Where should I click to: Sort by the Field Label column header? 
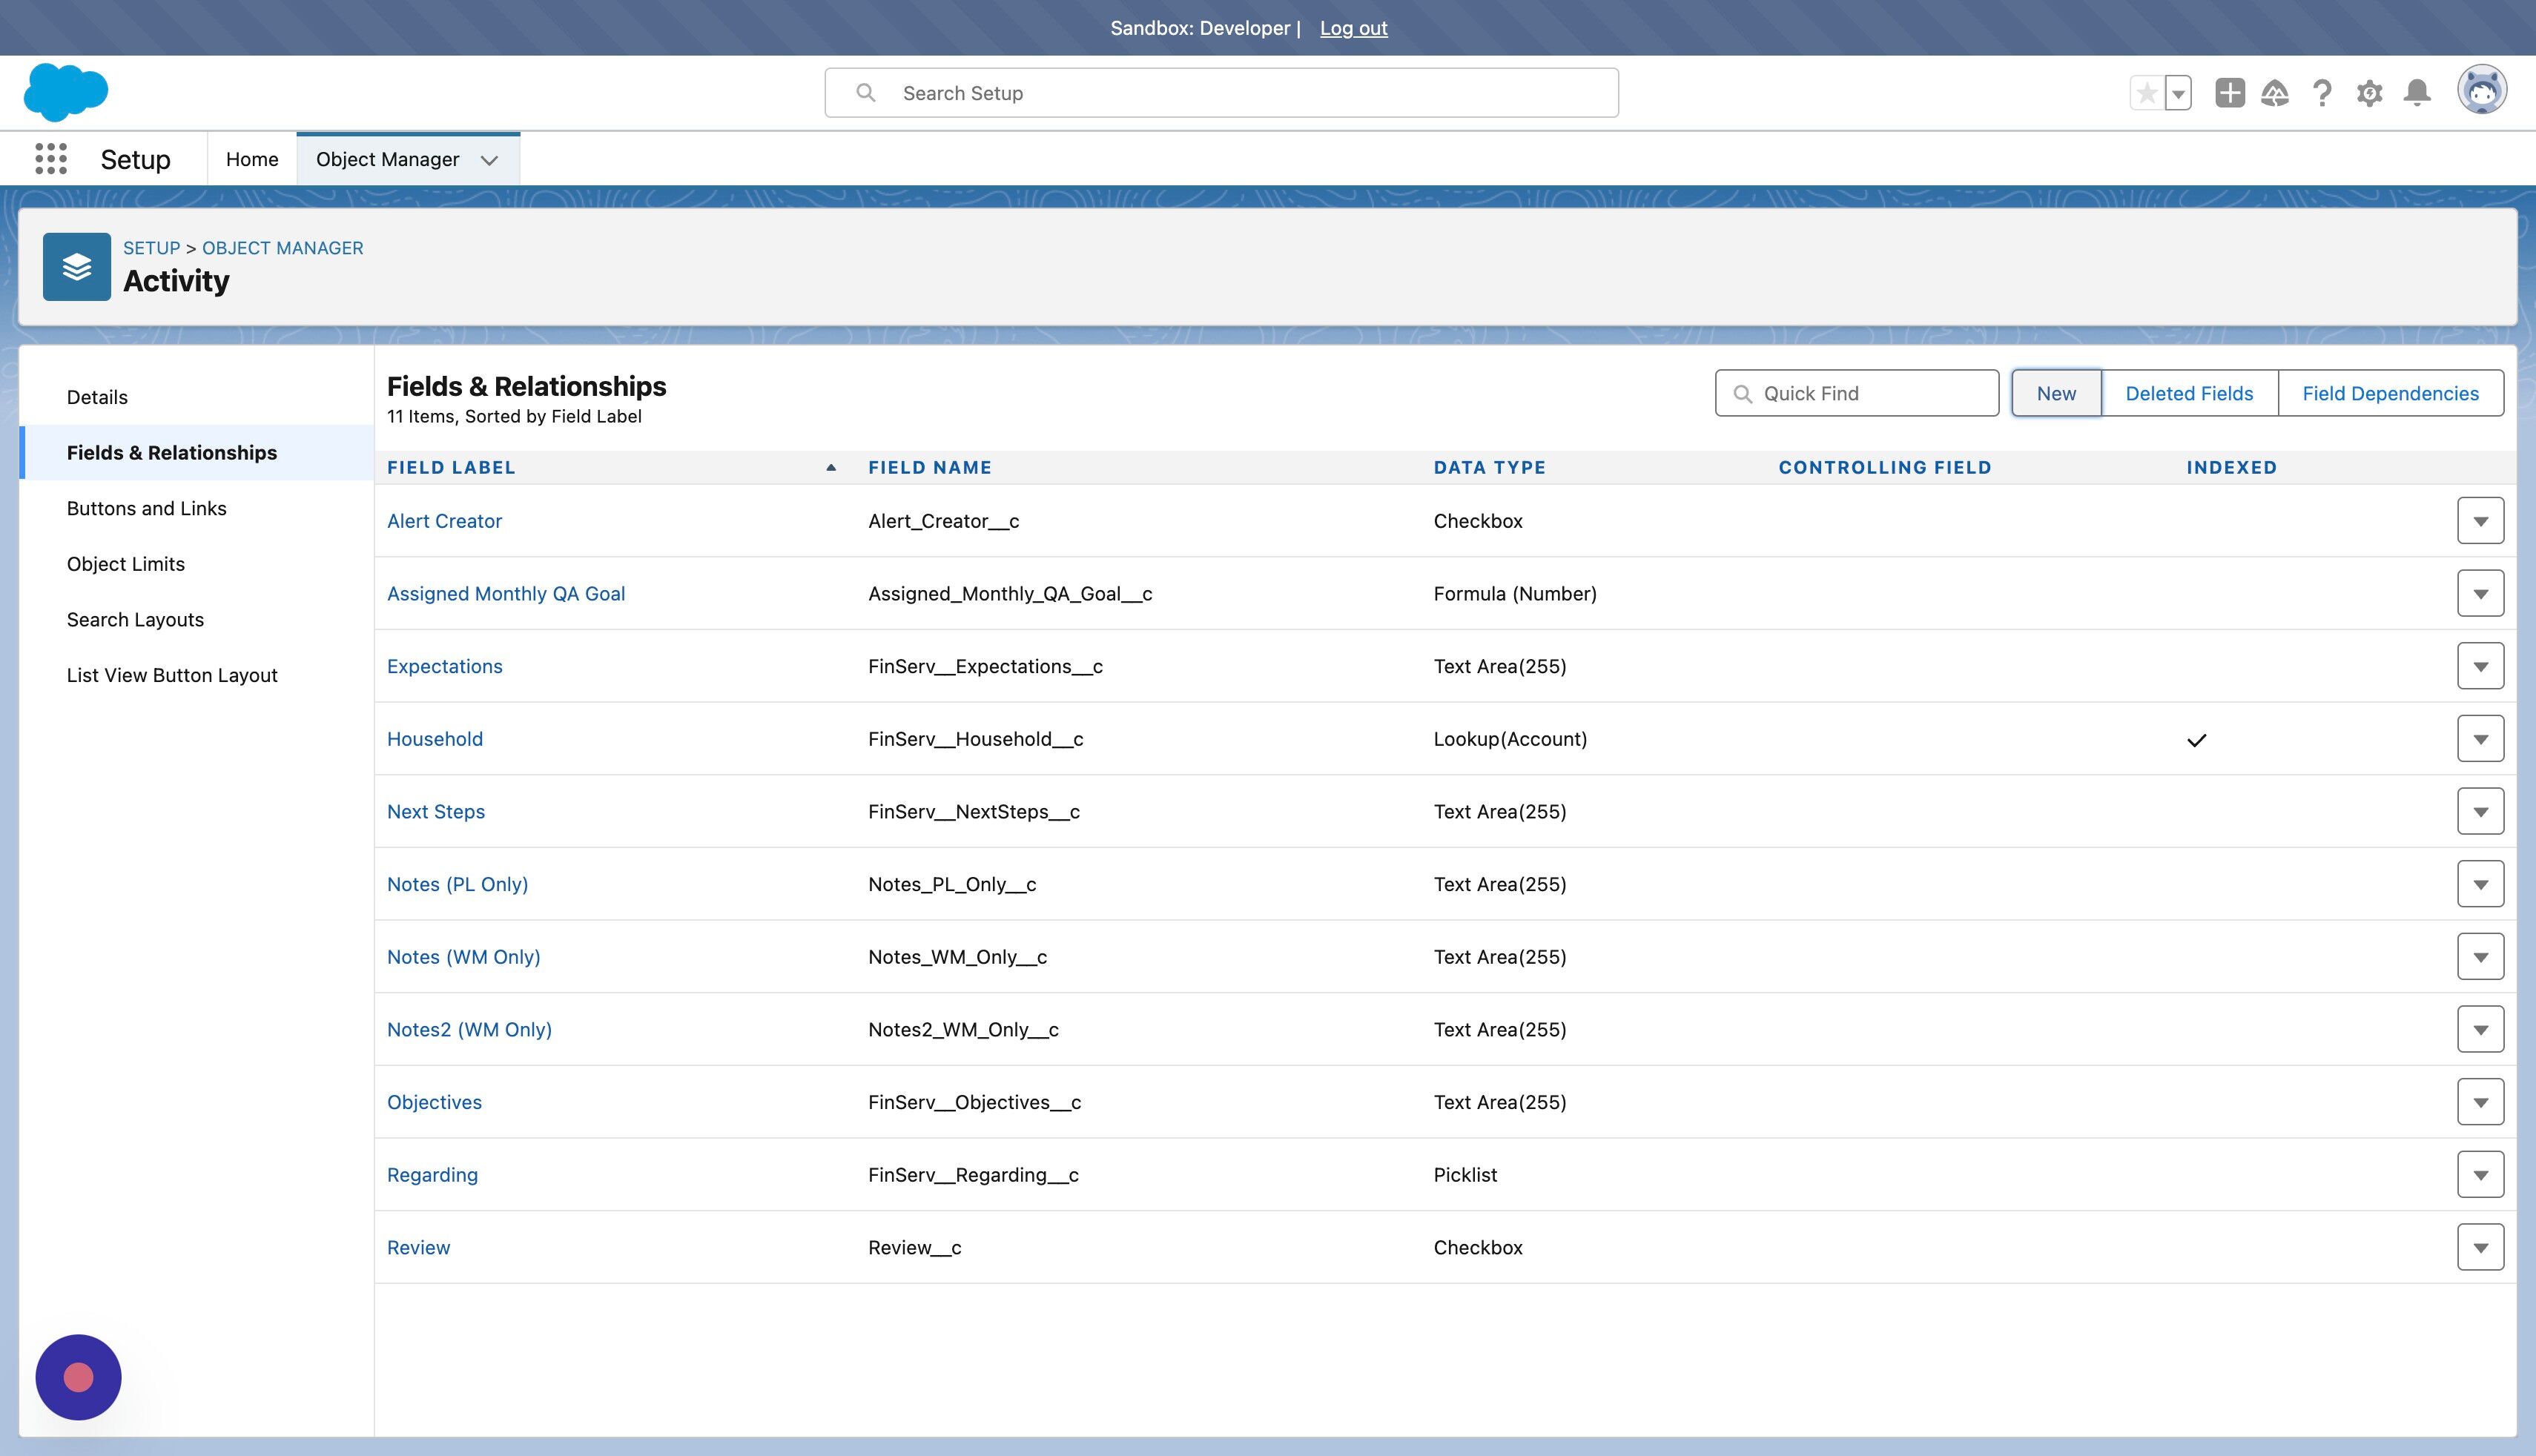(451, 467)
